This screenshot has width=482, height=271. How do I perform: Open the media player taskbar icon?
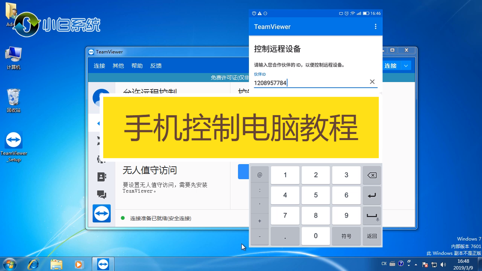pyautogui.click(x=79, y=264)
